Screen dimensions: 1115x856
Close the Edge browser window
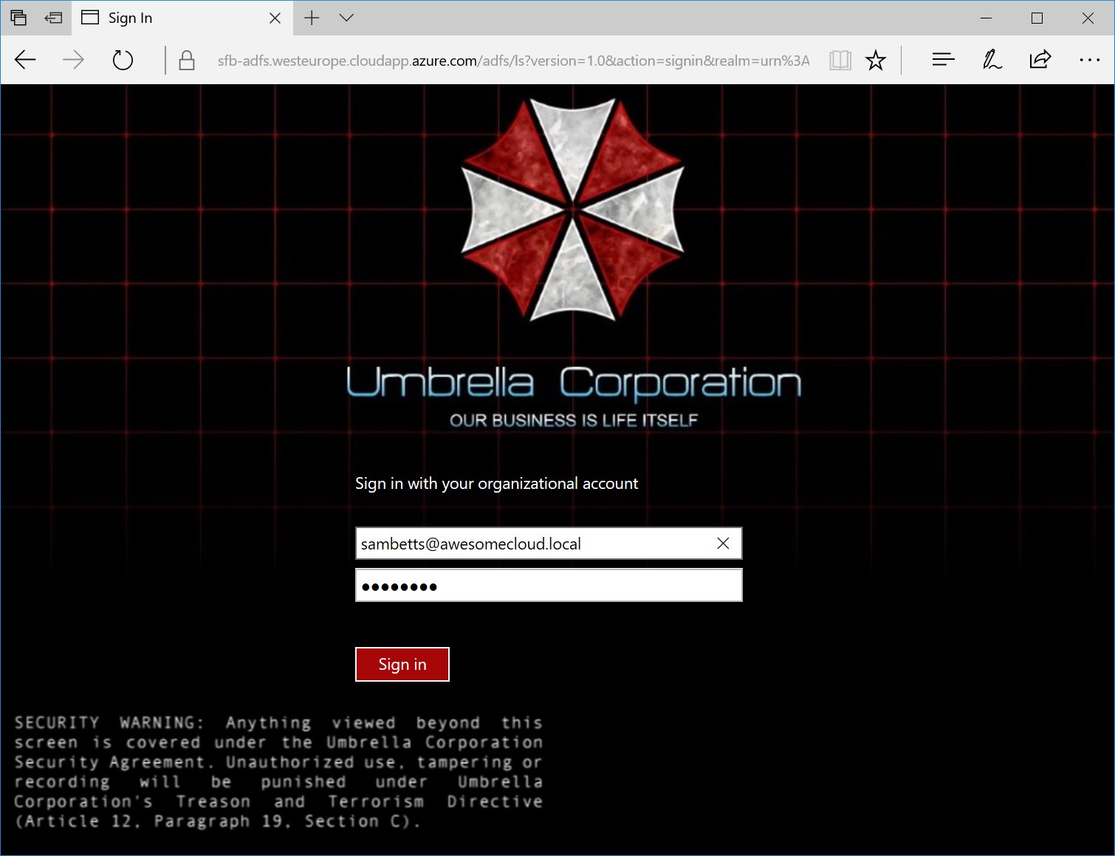point(1088,18)
